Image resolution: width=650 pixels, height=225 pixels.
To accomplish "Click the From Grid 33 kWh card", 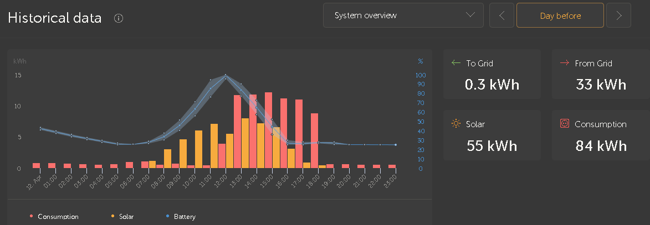I will 601,74.
